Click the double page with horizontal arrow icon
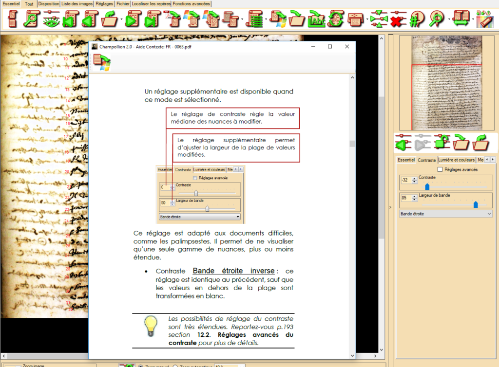 [x=461, y=19]
